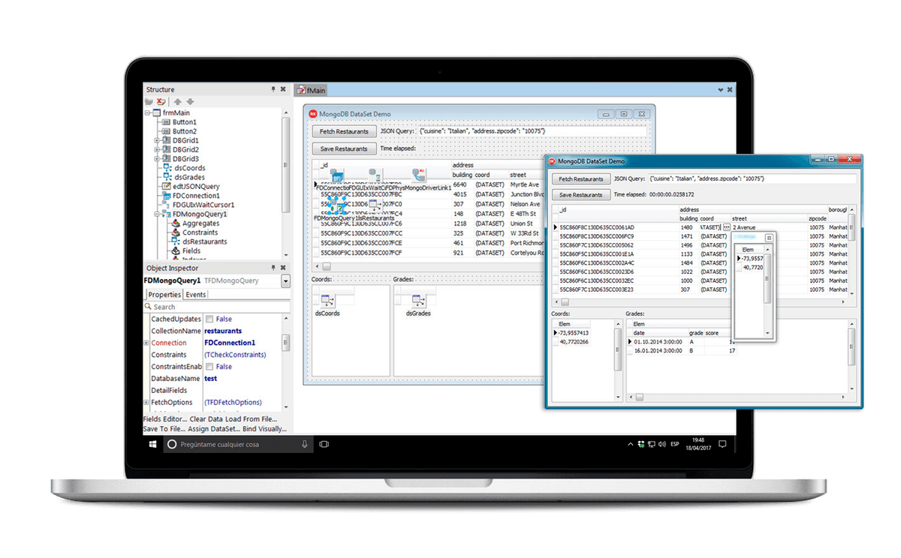The width and height of the screenshot is (901, 558).
Task: Select the dsGrades component icon in designer
Action: (417, 301)
